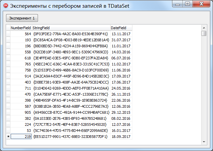Click the date cell 13.11.2017
Screen dimensions: 213x151
121,34
